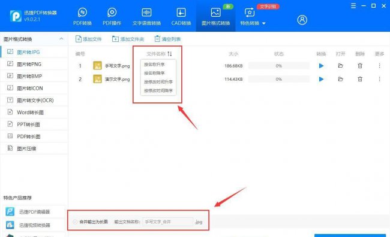Delete 手写文字.png from the list
Viewport: 390px width, 237px height.
pos(360,66)
